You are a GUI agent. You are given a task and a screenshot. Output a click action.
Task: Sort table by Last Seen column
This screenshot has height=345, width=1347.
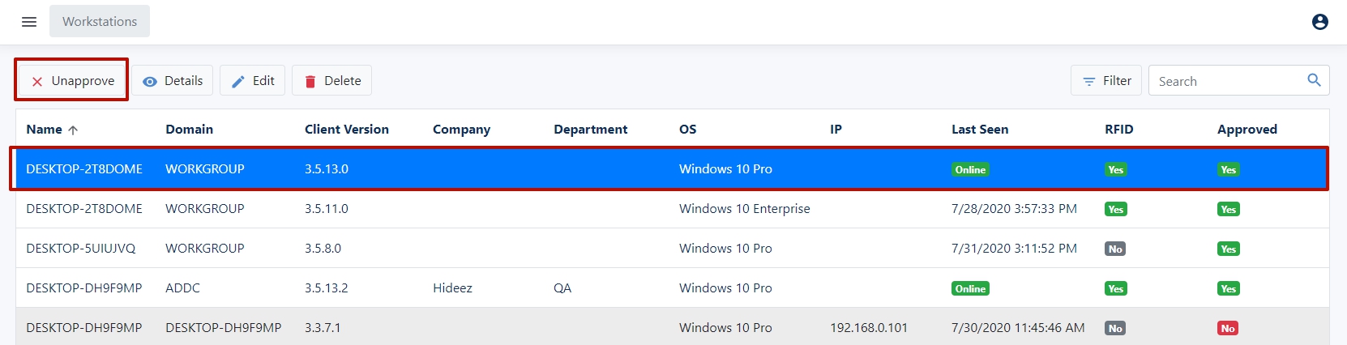click(x=979, y=130)
